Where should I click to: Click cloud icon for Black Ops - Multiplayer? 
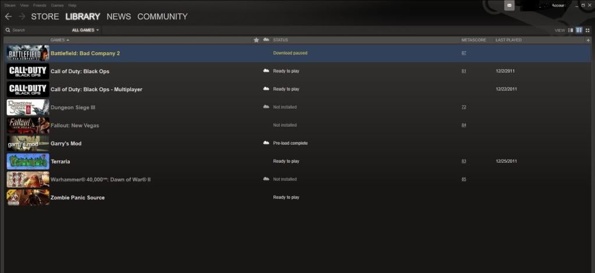[x=266, y=89]
